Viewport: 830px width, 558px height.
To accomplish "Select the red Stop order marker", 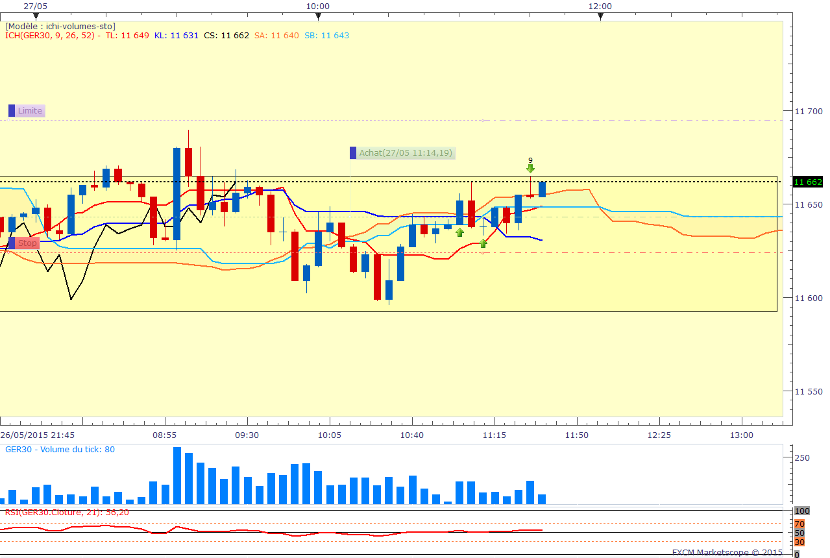I will coord(24,243).
